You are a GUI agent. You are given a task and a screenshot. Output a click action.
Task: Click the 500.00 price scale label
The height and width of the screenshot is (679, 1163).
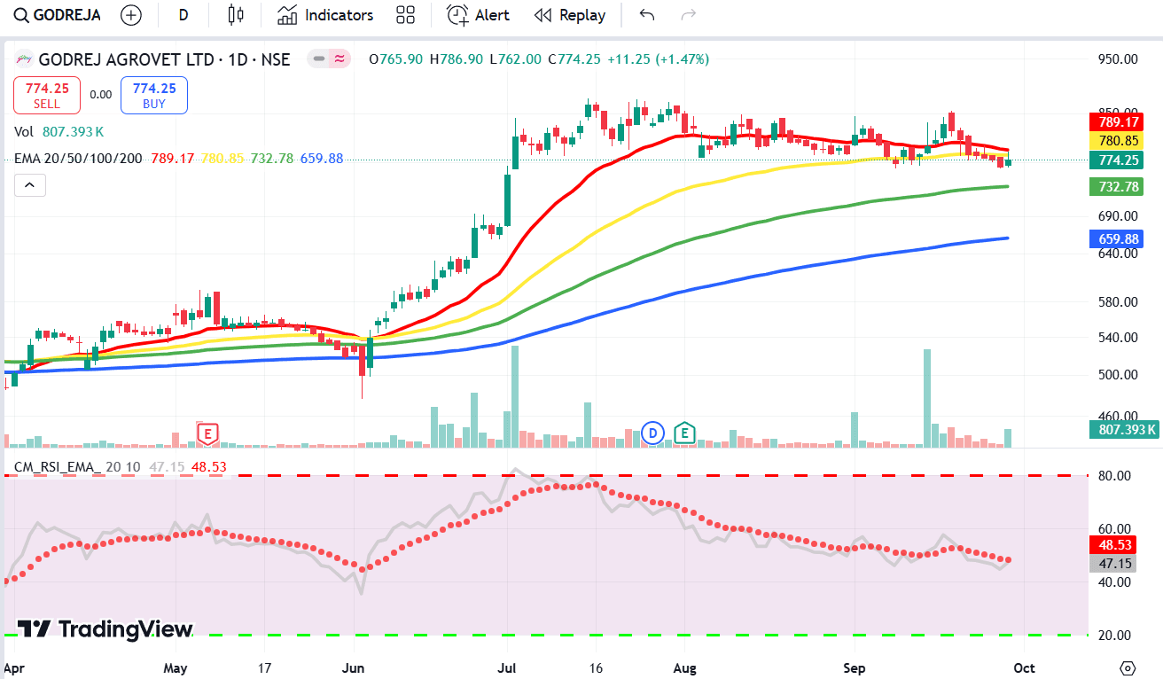coord(1118,374)
